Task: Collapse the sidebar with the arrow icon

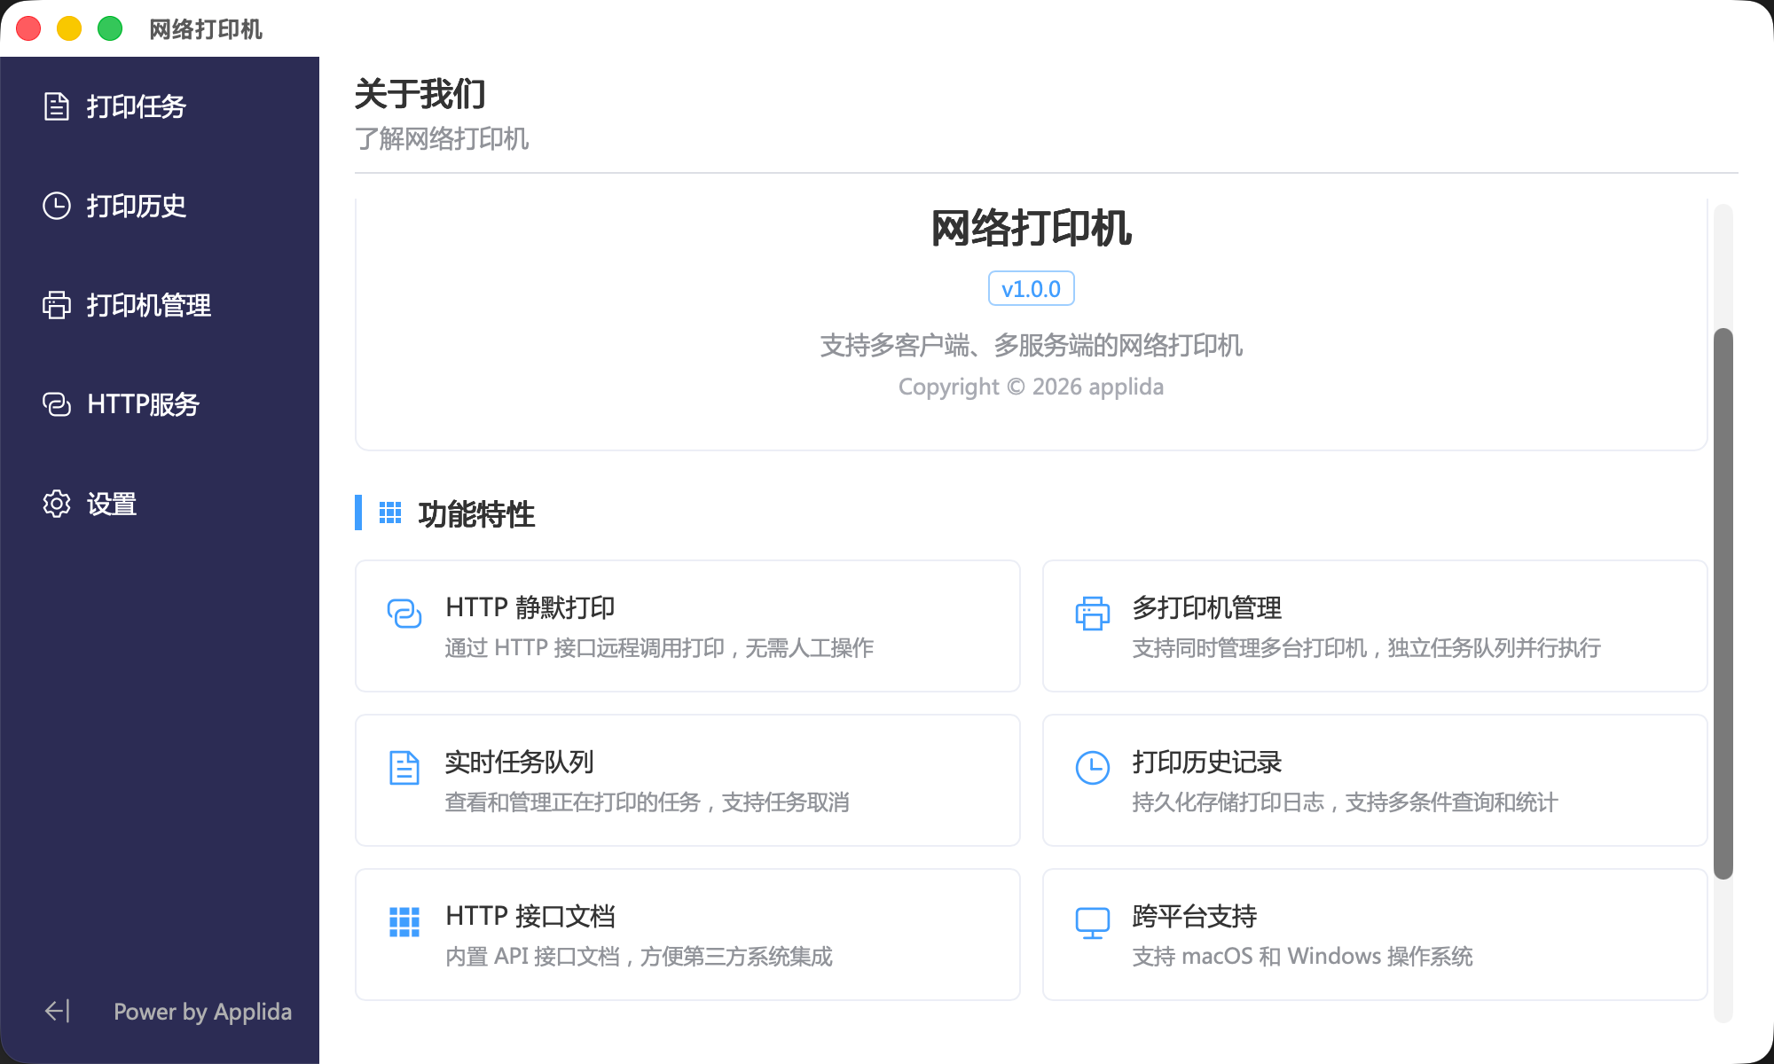Action: tap(57, 1011)
